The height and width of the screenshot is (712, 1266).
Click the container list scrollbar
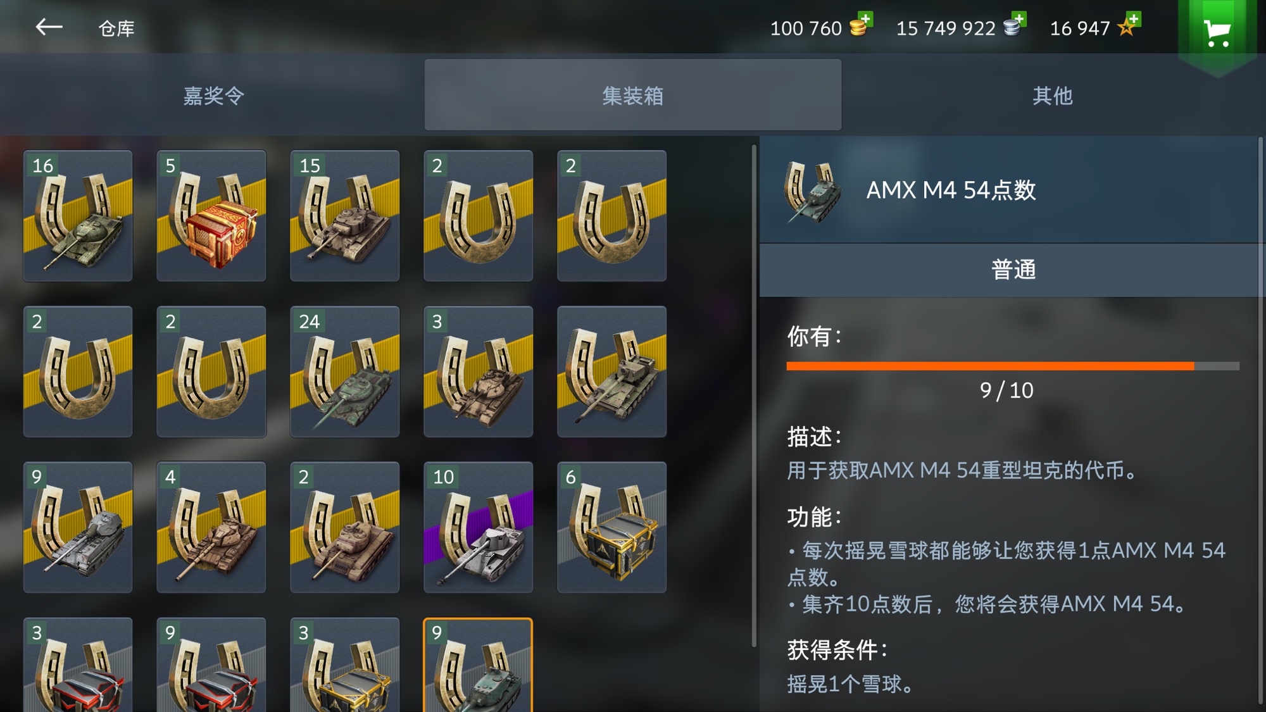[x=754, y=396]
